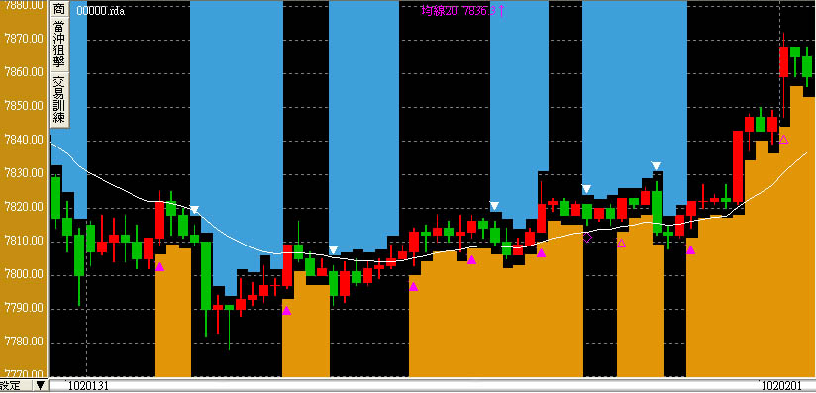
Task: Click the rightmost filled magenta triangle marker
Action: 690,249
